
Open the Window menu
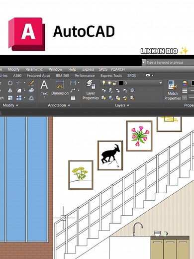coord(55,69)
